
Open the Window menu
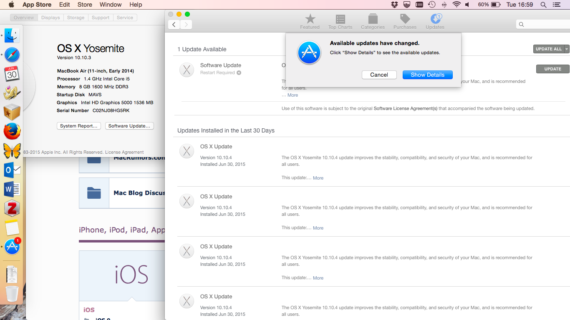point(111,5)
